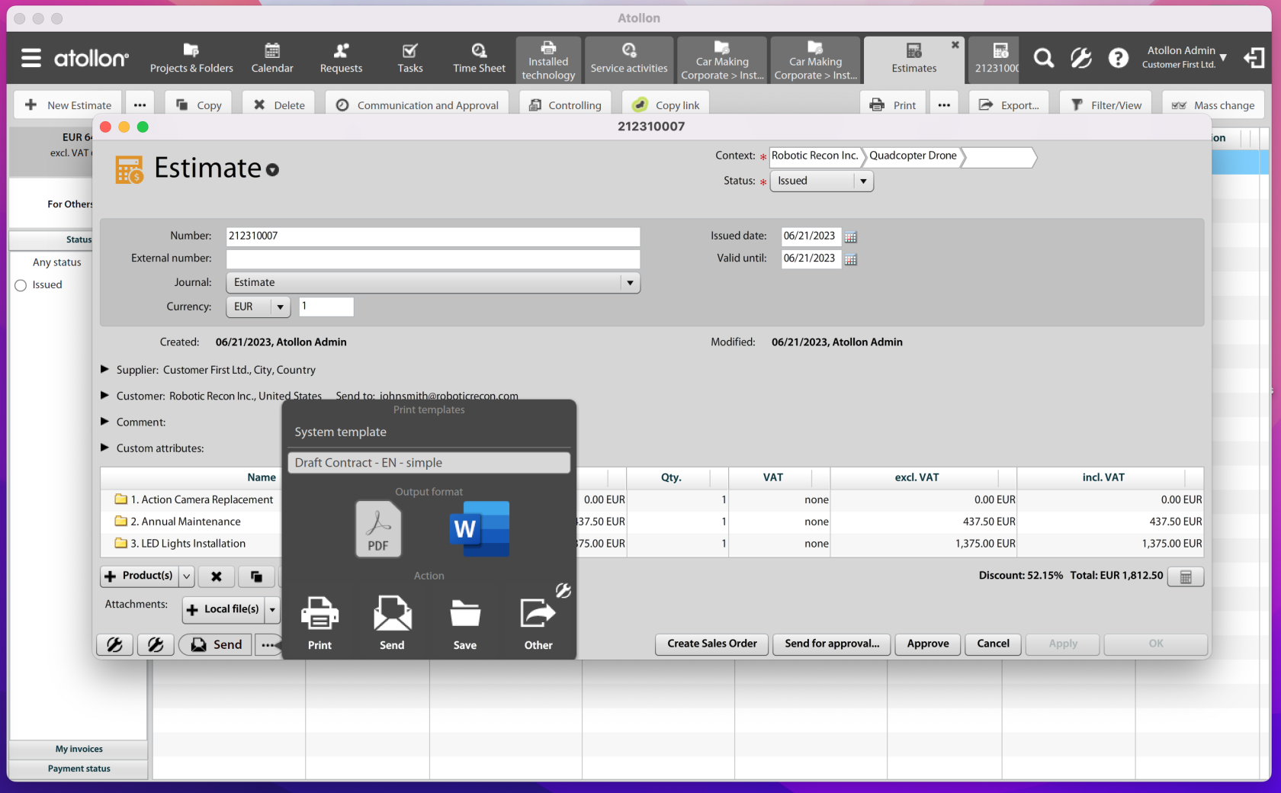The width and height of the screenshot is (1281, 793).
Task: Click the Other share action in popup
Action: [538, 623]
